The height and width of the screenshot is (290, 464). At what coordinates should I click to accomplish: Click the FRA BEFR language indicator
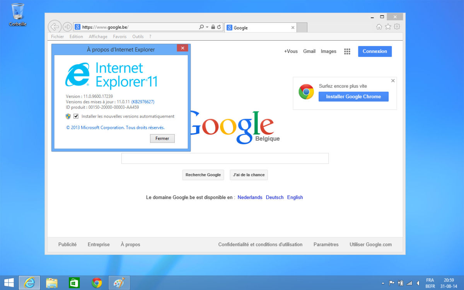click(x=430, y=283)
